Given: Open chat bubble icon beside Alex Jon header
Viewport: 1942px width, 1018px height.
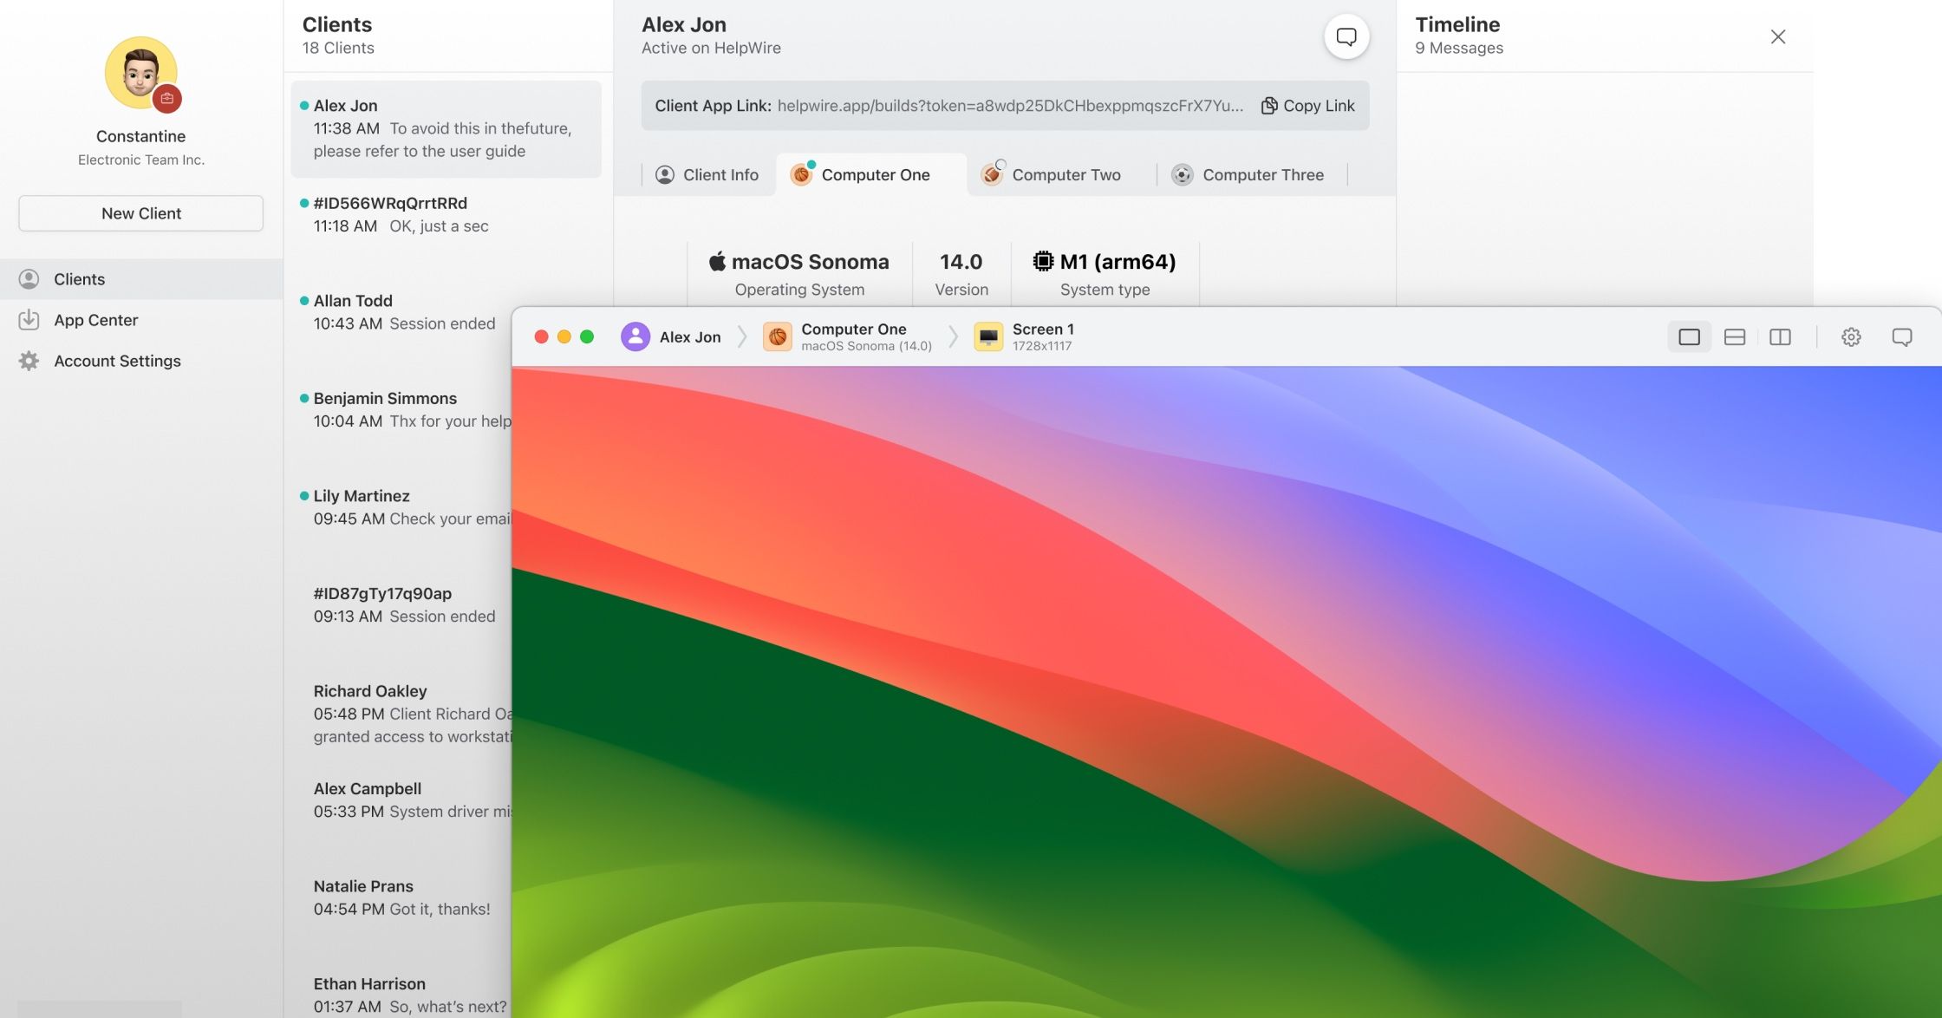Looking at the screenshot, I should point(1346,36).
